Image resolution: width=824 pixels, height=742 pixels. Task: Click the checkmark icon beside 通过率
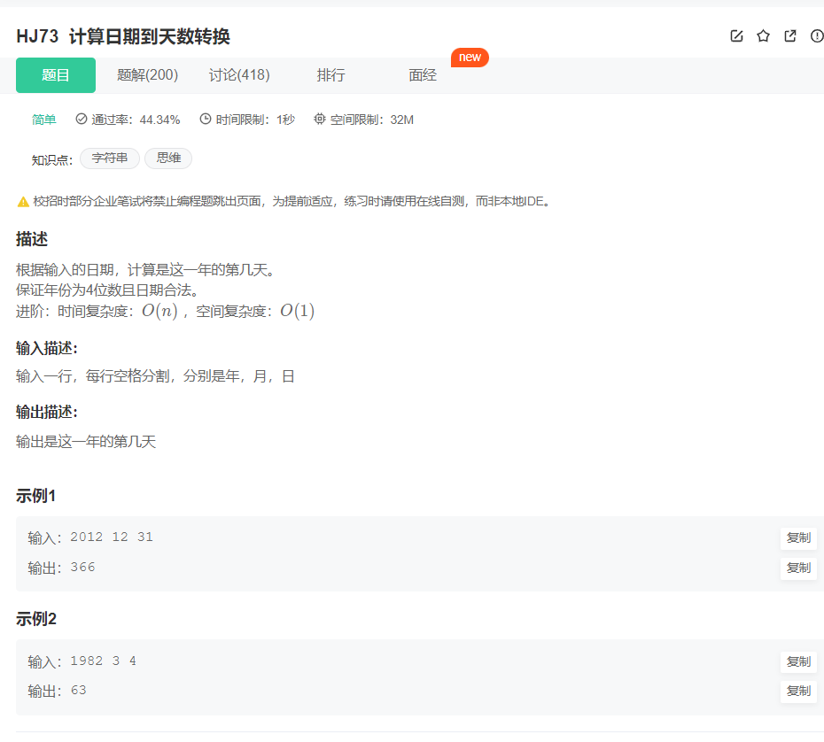[x=82, y=118]
